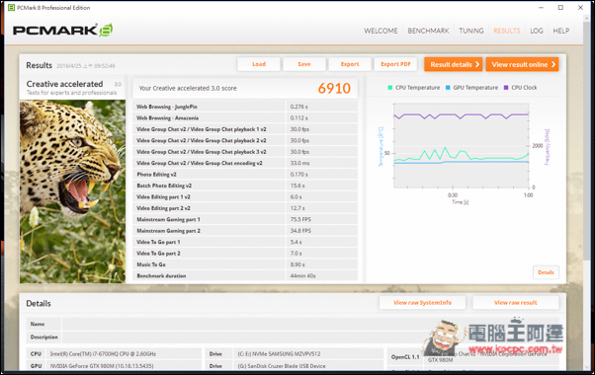Click the Intel Core i7-6700HQ CPU value
This screenshot has width=595, height=375.
tap(103, 354)
